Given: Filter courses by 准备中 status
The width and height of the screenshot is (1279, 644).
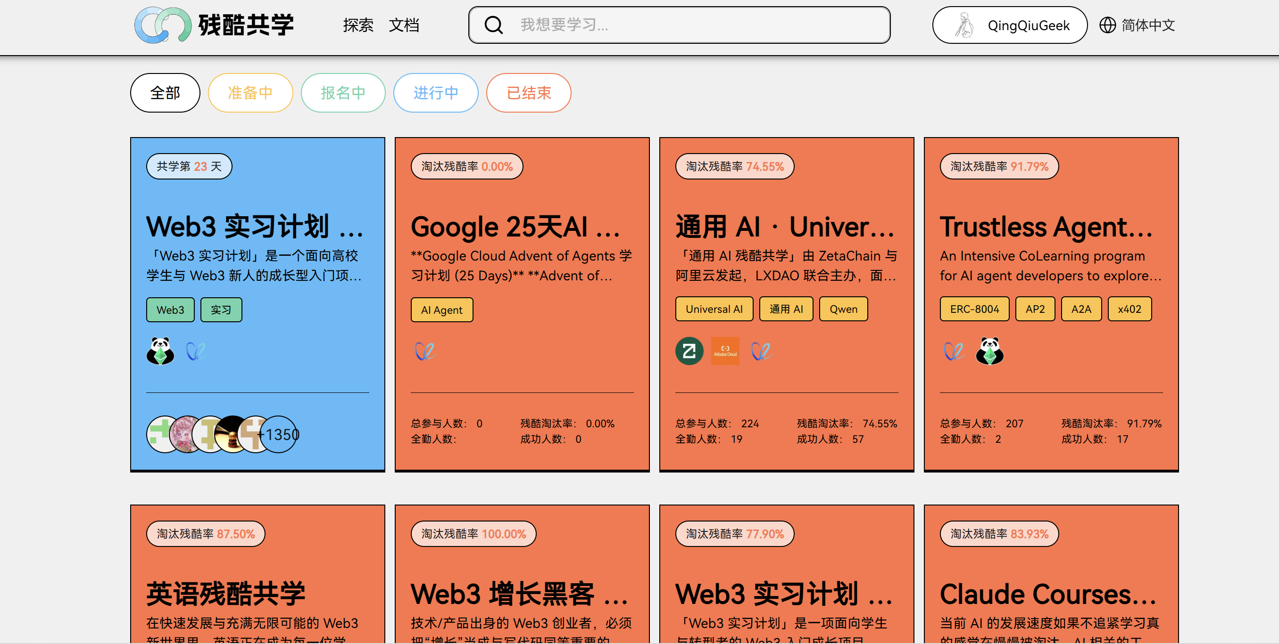Looking at the screenshot, I should [x=250, y=93].
